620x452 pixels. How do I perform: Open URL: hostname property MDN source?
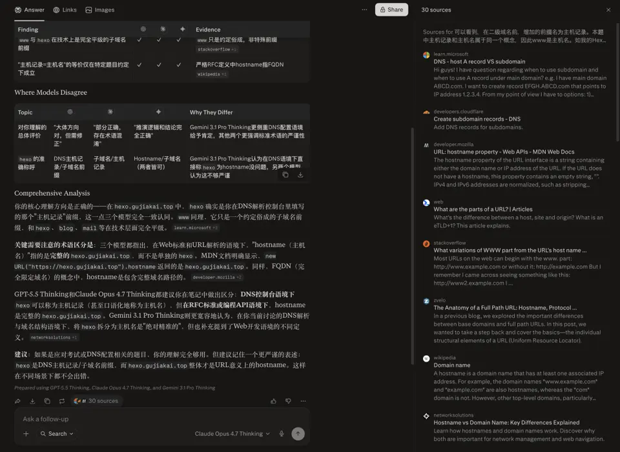point(504,152)
